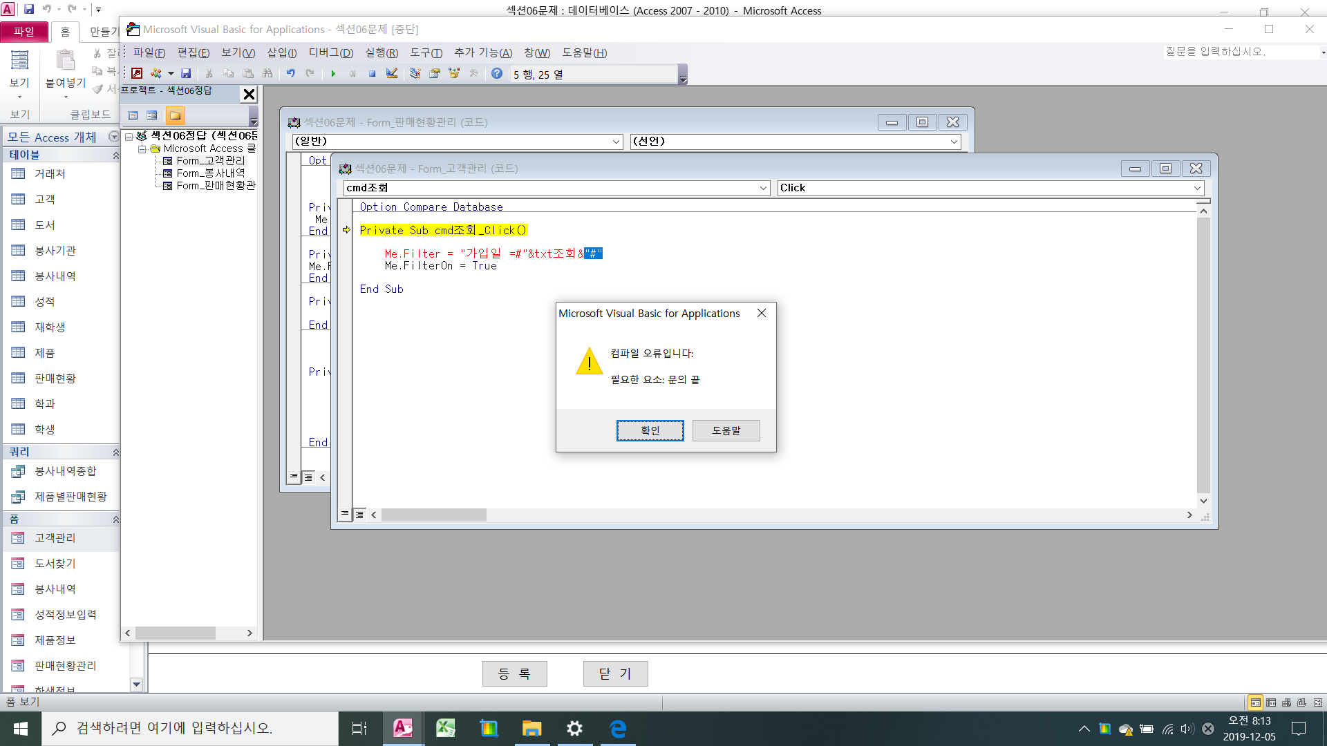Open Project Explorer icon in toolbar

(x=415, y=73)
